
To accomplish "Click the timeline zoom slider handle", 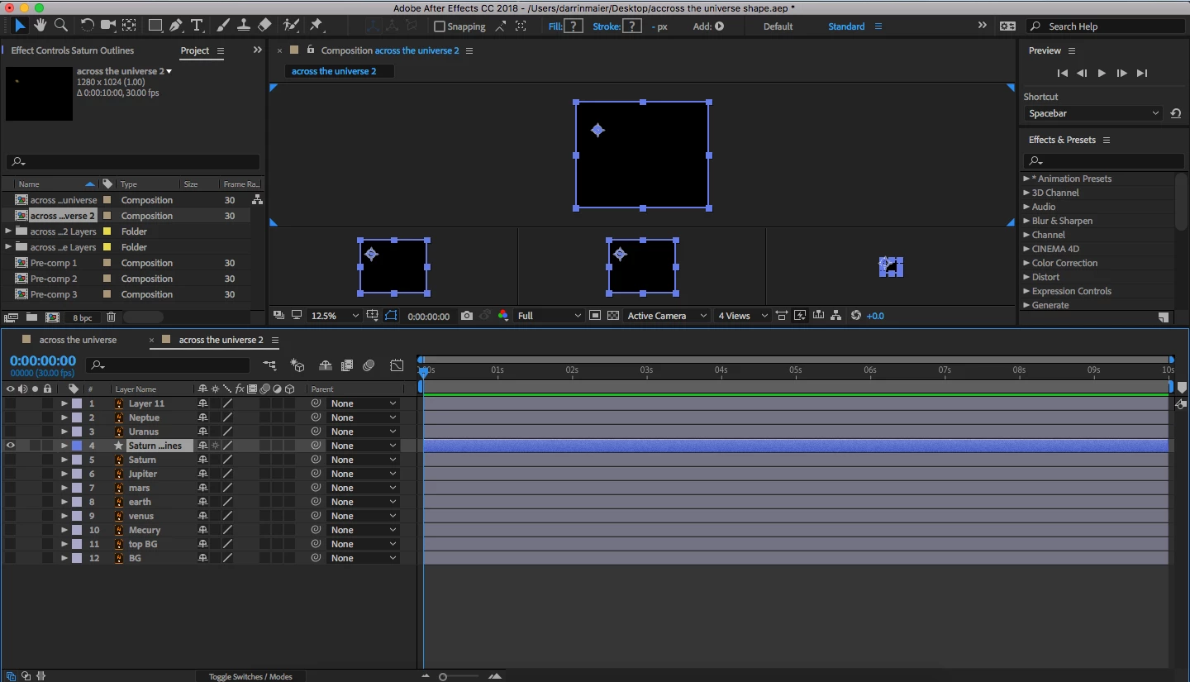I will click(x=443, y=677).
